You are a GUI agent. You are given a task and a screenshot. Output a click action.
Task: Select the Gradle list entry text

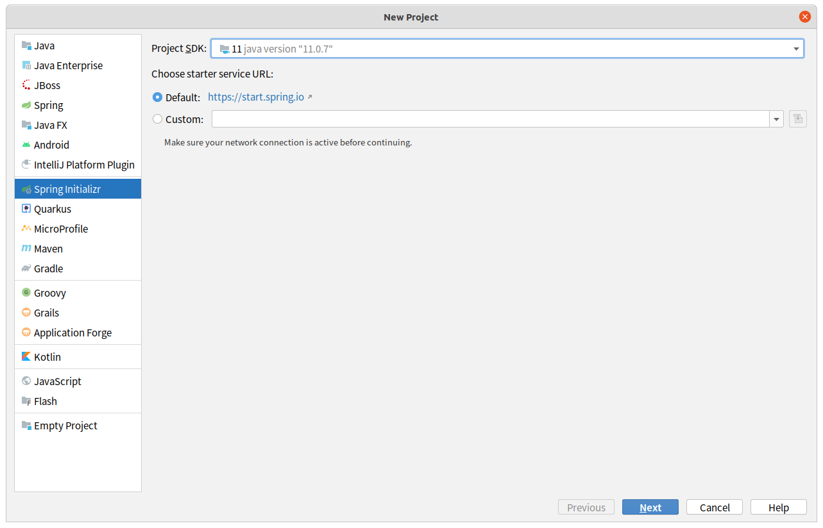[x=49, y=268]
